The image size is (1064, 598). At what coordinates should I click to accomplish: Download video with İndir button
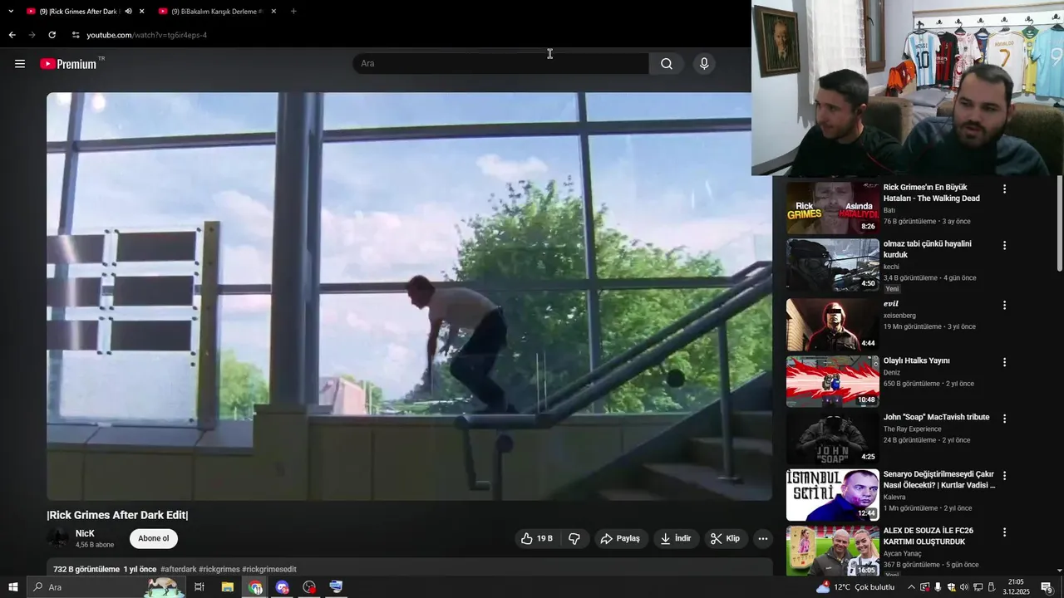point(676,538)
